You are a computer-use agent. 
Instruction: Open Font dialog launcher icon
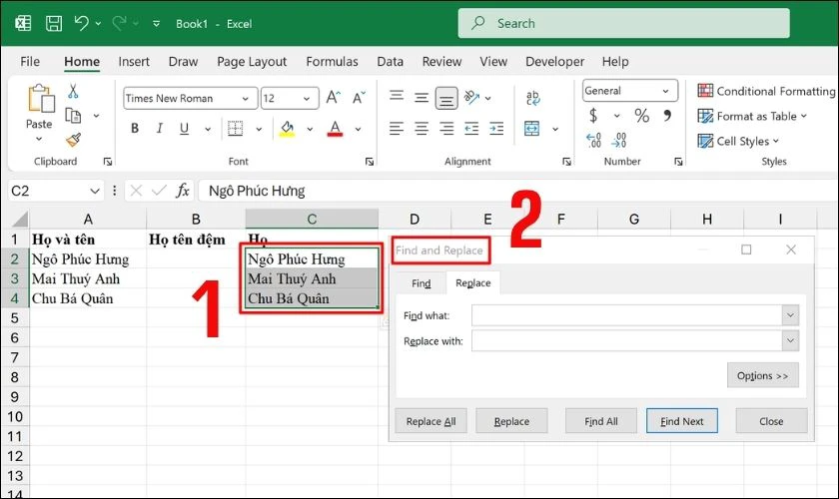click(x=370, y=162)
